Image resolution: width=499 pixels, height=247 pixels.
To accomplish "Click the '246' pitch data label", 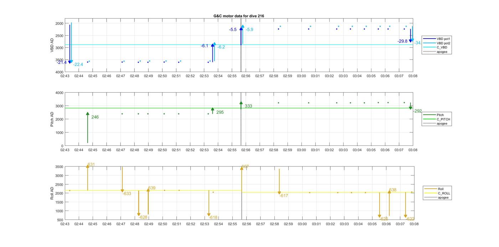I will point(95,117).
